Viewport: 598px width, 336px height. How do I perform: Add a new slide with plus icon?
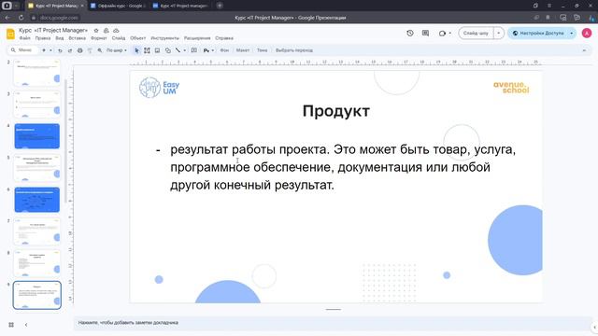(44, 50)
